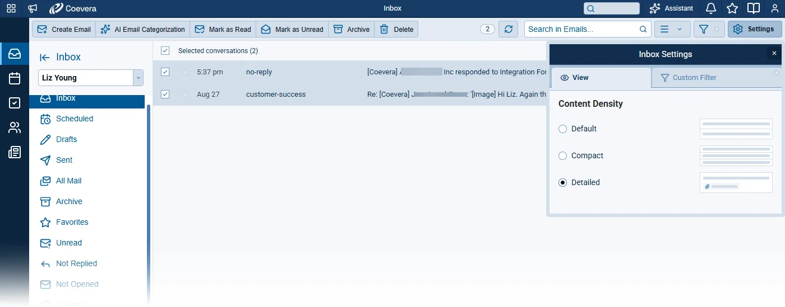Image resolution: width=785 pixels, height=307 pixels.
Task: Refresh the email list
Action: pos(509,29)
